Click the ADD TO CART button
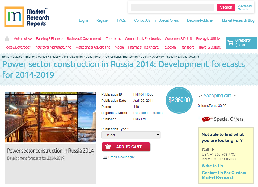 [x=126, y=147]
